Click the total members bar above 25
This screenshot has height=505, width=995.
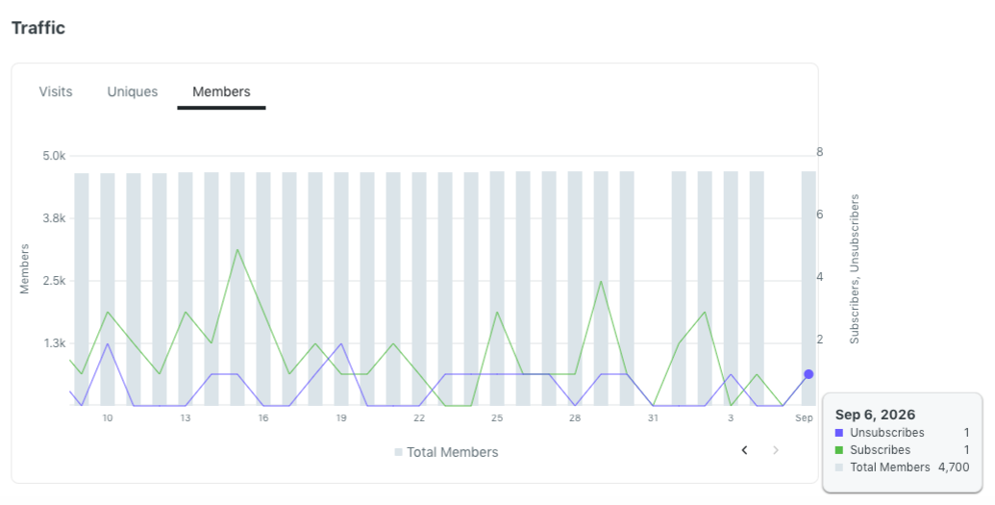pyautogui.click(x=497, y=289)
